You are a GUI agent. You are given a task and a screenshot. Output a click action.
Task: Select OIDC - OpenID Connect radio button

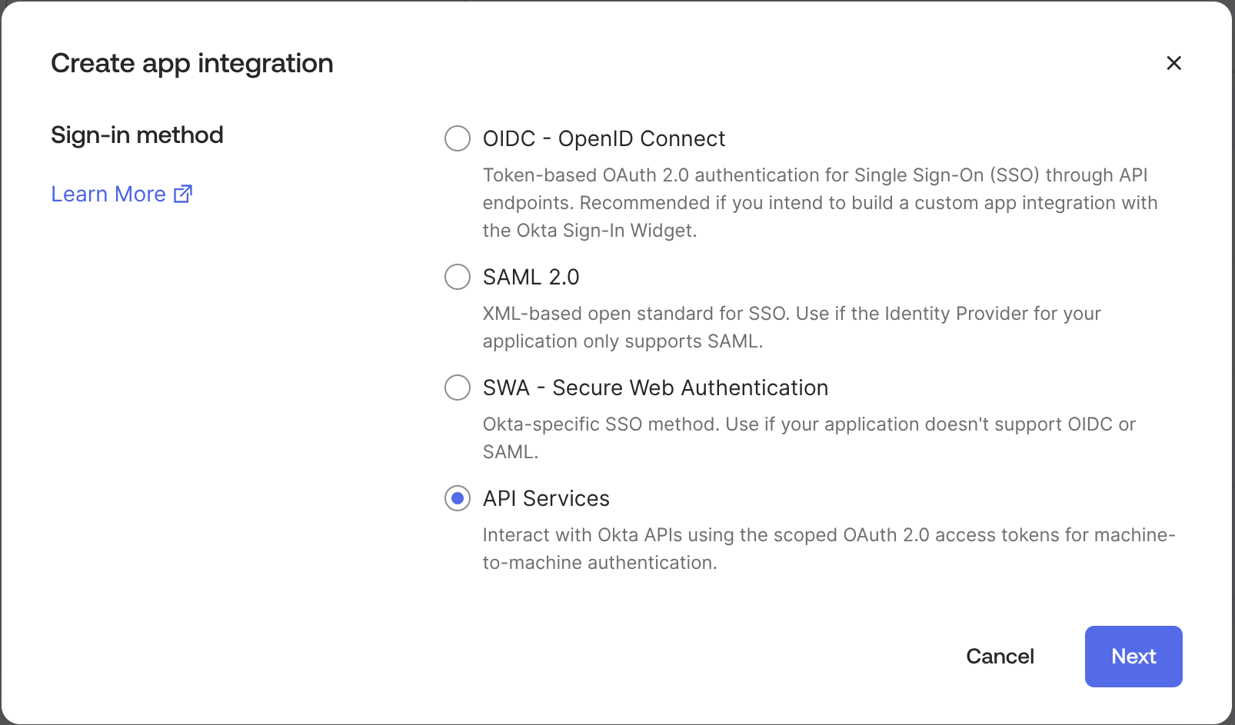tap(458, 138)
